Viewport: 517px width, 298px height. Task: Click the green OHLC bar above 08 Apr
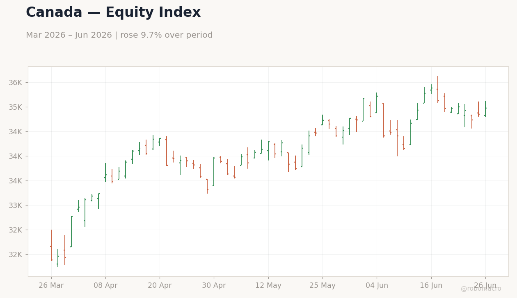[x=105, y=172]
